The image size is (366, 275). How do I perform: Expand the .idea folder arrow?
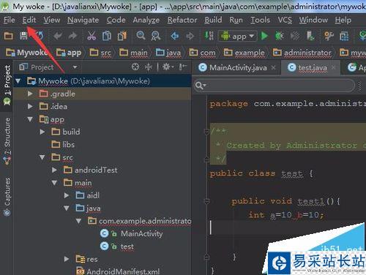[30, 106]
